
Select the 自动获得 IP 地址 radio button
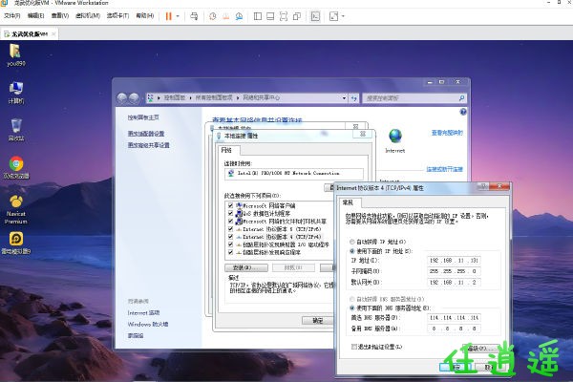[352, 242]
